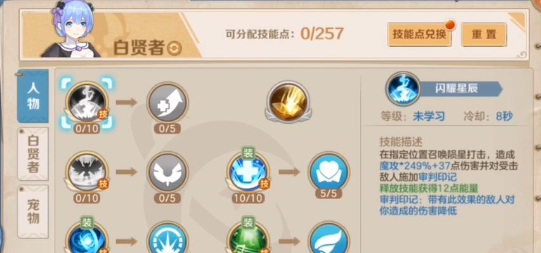Click the grey healing-boost arrow skill with 0/5
Screen dimensions: 541x253
pos(167,102)
